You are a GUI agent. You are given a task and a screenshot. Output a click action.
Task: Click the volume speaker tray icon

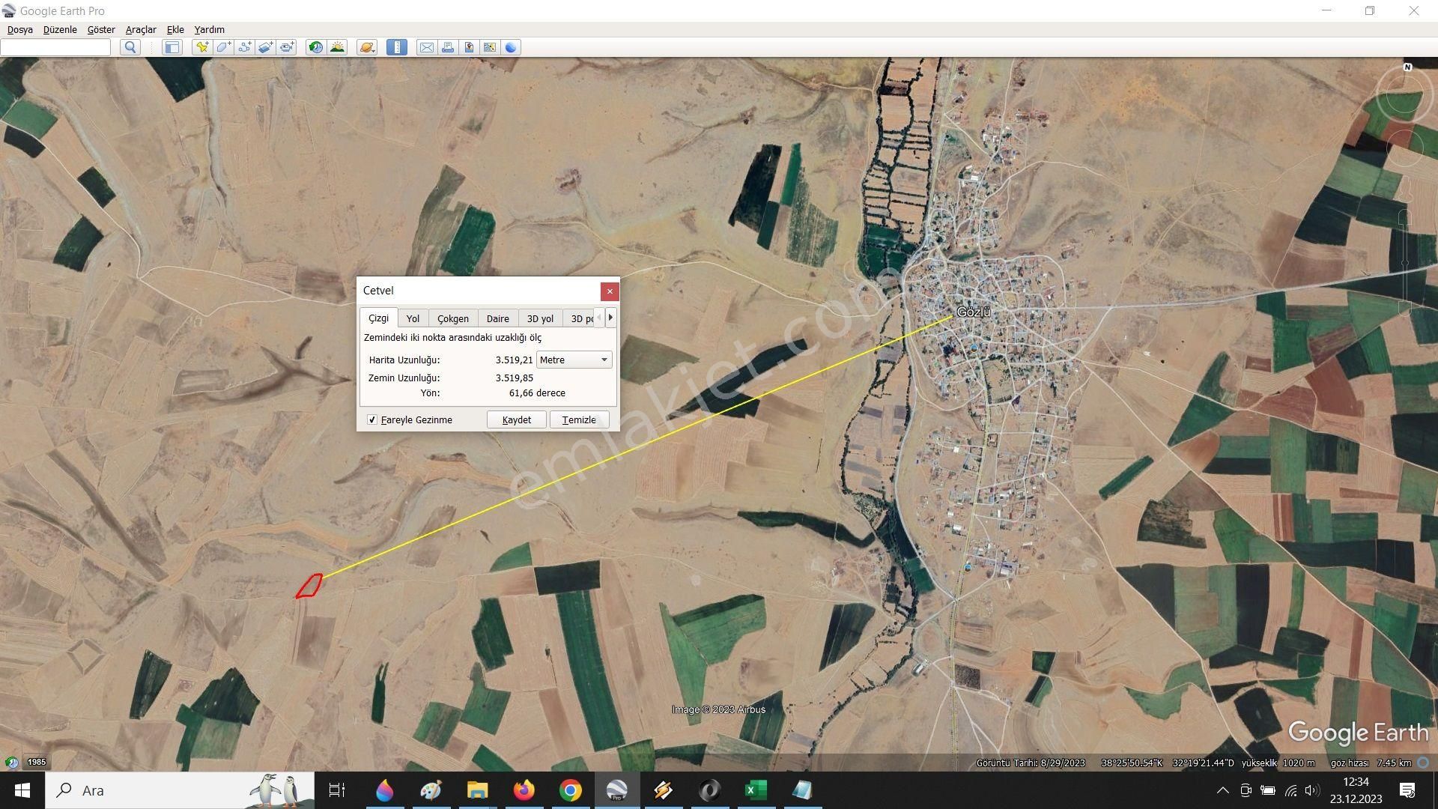(x=1311, y=790)
